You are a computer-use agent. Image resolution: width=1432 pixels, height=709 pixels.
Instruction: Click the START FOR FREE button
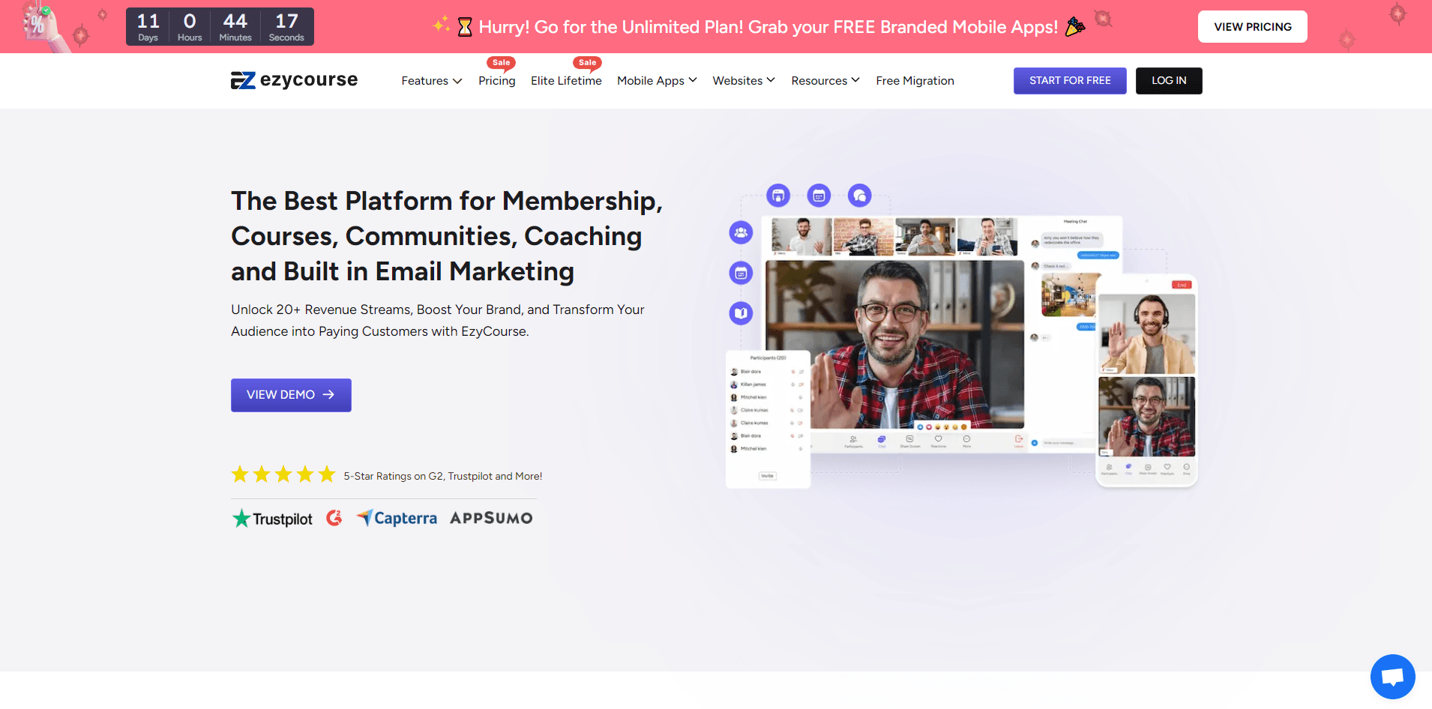pos(1070,81)
